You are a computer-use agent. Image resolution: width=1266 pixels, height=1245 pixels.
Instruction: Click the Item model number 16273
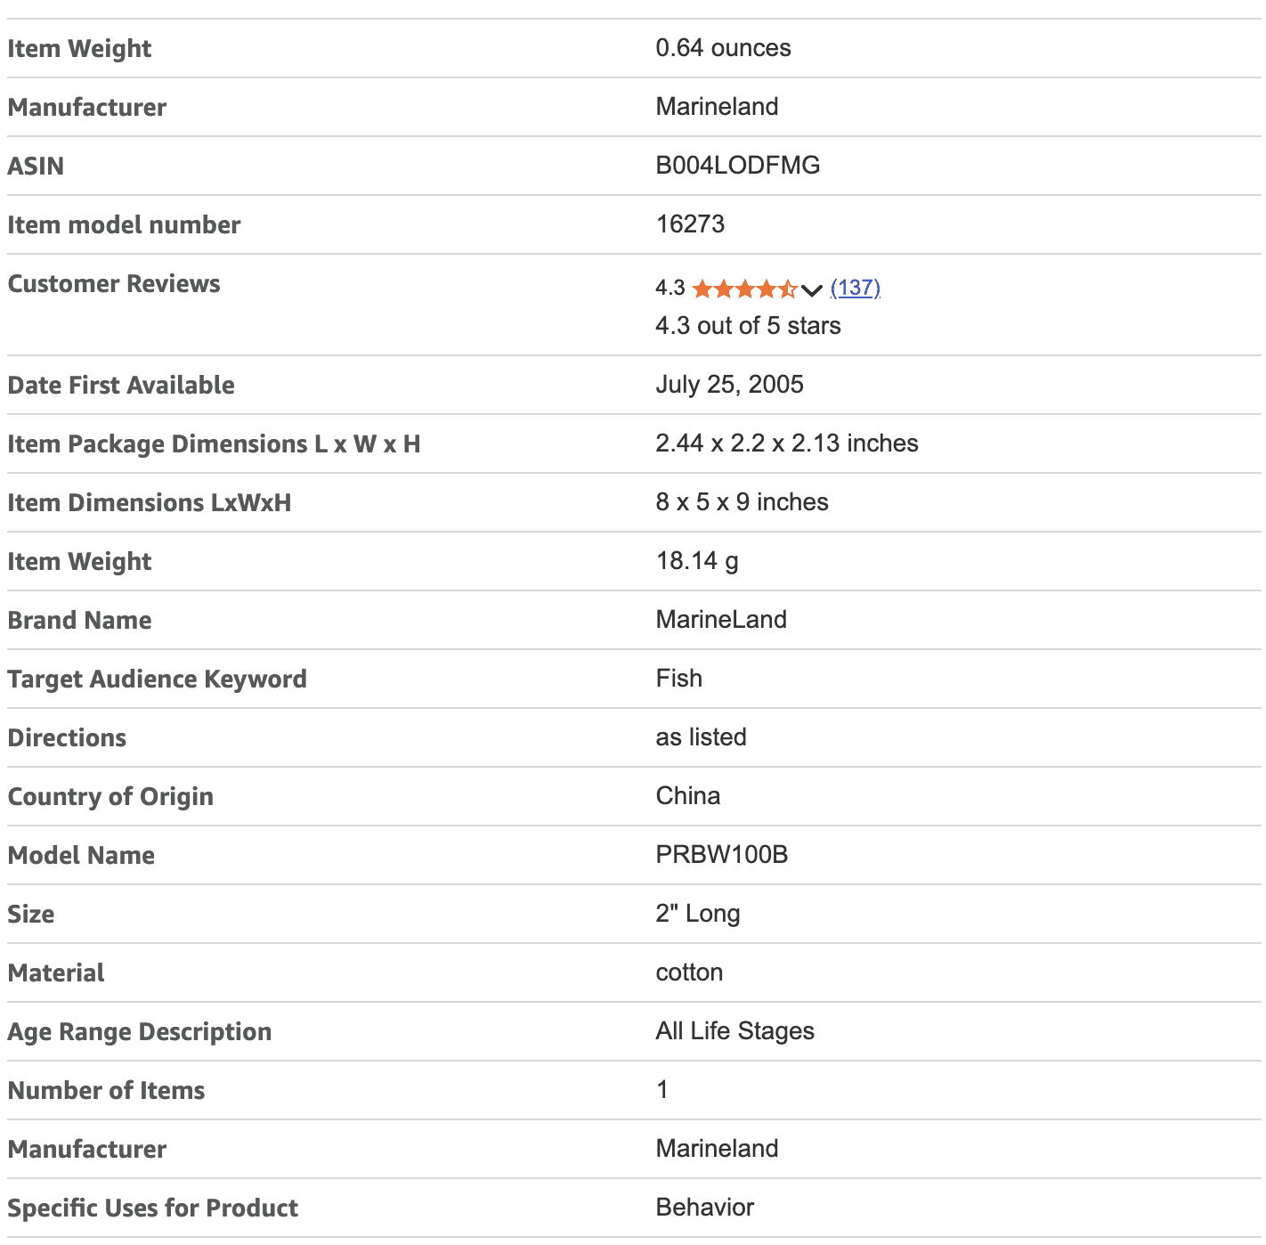pos(690,224)
